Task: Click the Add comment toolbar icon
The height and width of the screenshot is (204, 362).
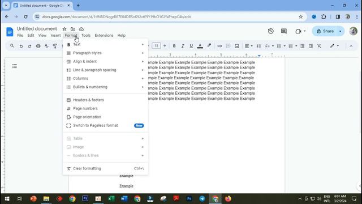Action: pos(228,46)
